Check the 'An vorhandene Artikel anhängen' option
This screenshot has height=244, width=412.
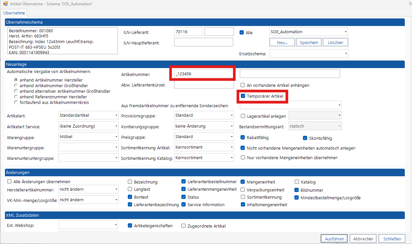click(x=243, y=85)
